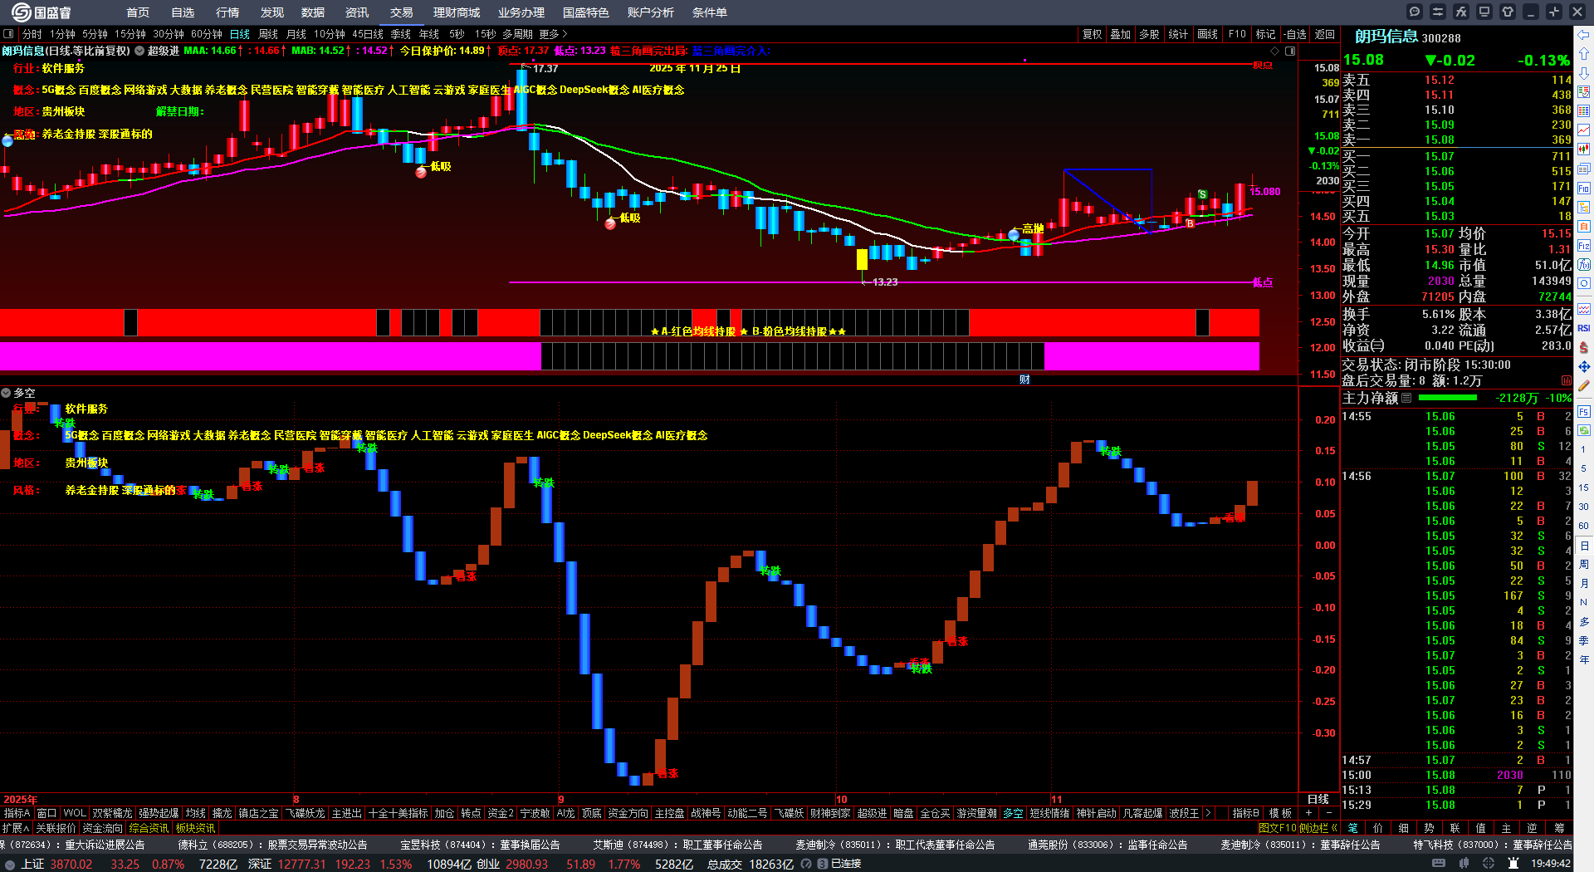Click the red dollar sign icon in sidebar
The width and height of the screenshot is (1594, 872).
1584,347
